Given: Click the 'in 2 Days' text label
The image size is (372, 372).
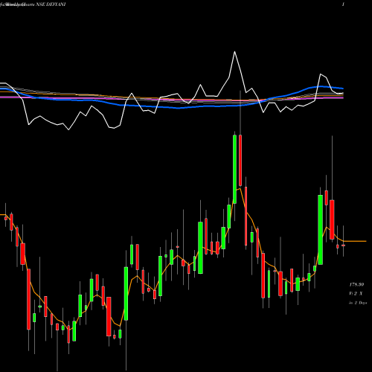Looking at the screenshot, I should pos(358,303).
